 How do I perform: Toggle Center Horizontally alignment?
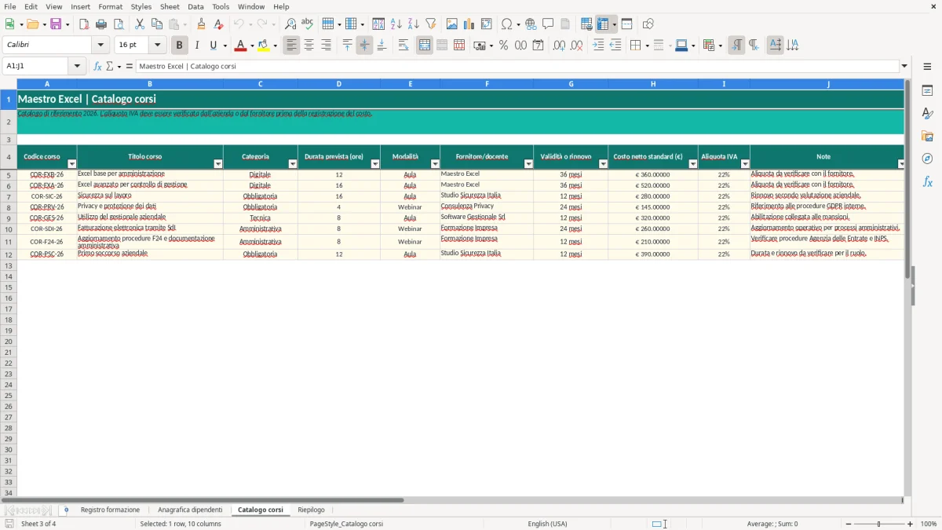[x=309, y=46]
